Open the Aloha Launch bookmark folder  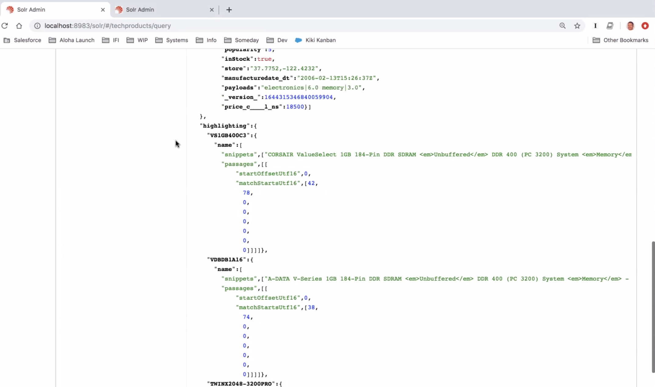pyautogui.click(x=72, y=40)
